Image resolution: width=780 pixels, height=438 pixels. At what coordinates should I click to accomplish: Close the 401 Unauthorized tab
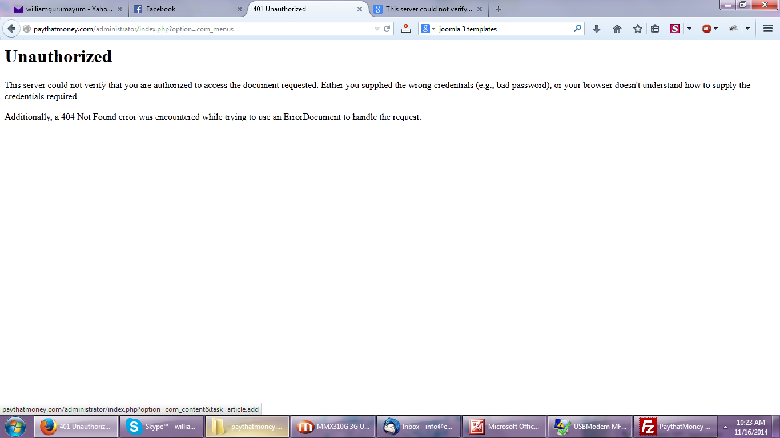pyautogui.click(x=360, y=9)
